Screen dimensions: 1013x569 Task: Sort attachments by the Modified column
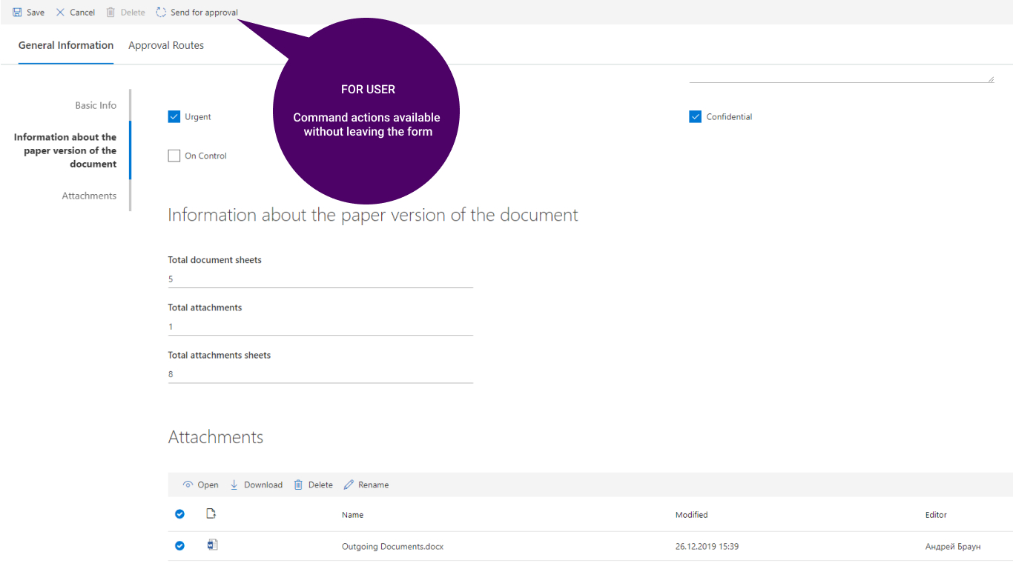(x=691, y=515)
